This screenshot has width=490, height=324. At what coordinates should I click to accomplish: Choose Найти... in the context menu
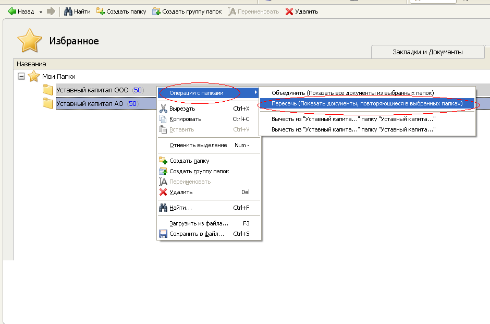tap(209, 208)
